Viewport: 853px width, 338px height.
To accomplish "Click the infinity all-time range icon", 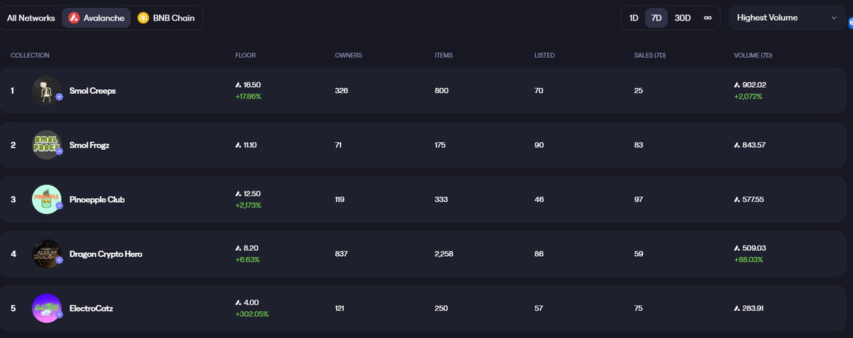I will point(708,18).
